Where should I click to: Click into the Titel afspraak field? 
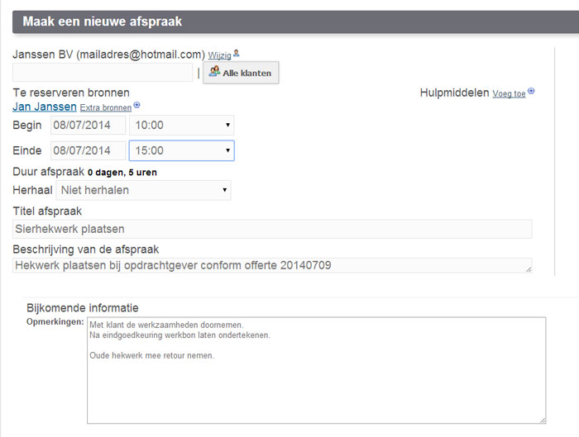click(x=272, y=229)
